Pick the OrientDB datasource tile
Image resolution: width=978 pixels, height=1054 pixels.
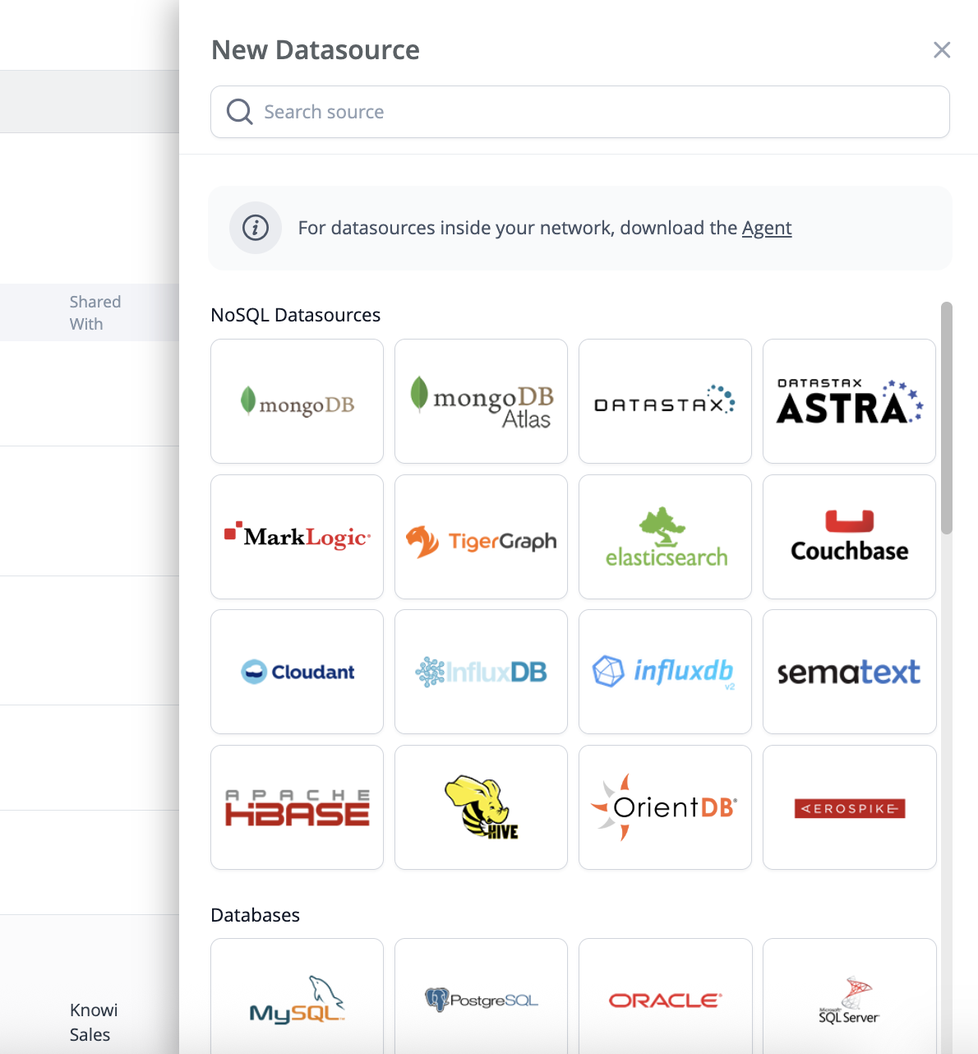click(x=665, y=807)
